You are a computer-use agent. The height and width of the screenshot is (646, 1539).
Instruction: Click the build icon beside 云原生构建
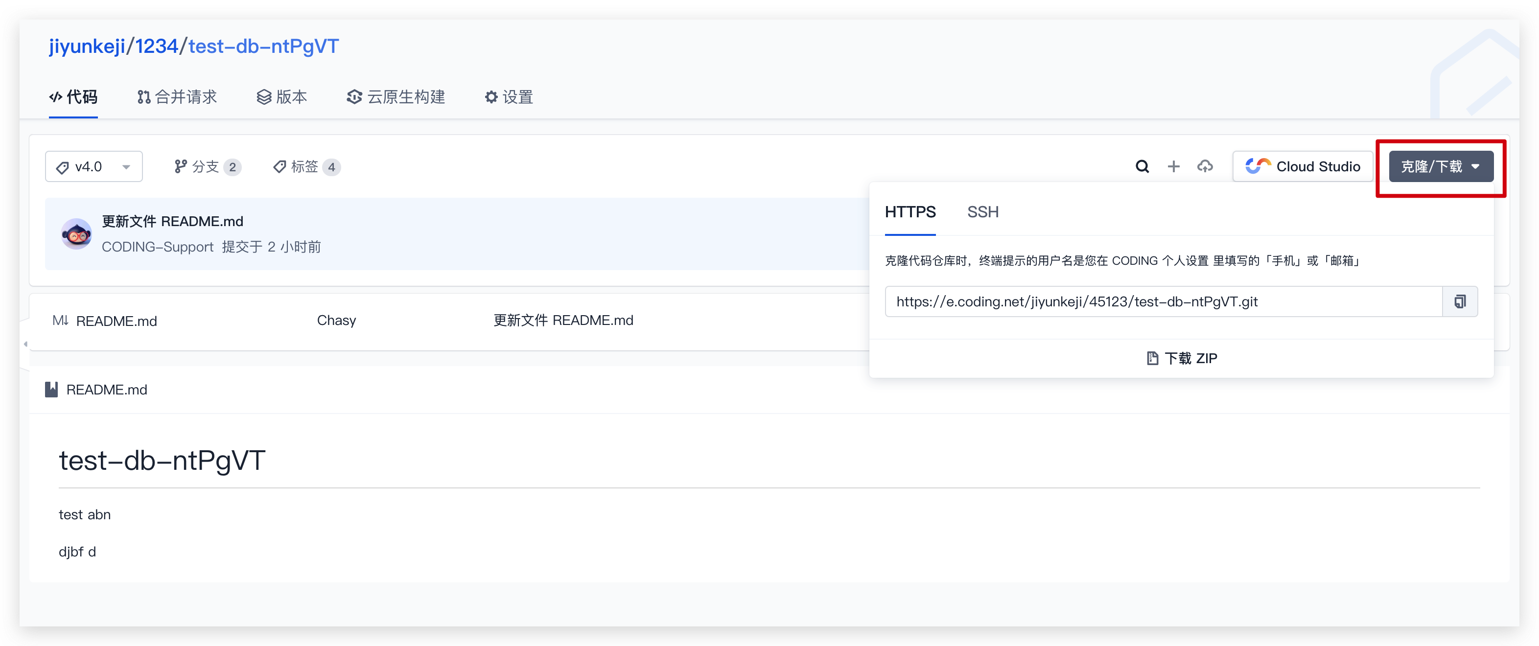[354, 97]
